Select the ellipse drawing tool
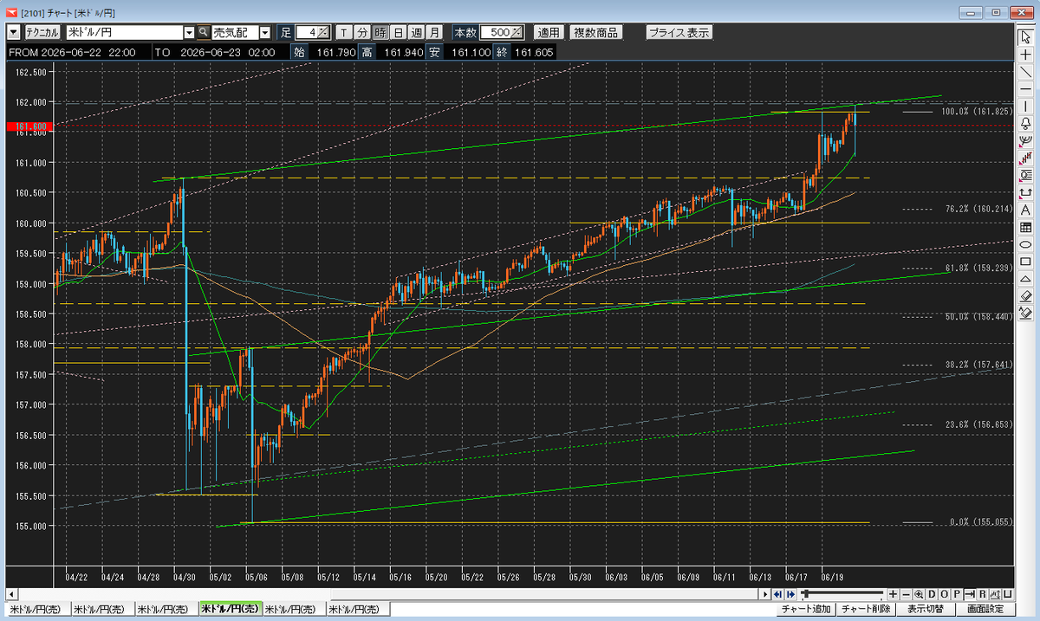The image size is (1040, 621). click(1025, 244)
